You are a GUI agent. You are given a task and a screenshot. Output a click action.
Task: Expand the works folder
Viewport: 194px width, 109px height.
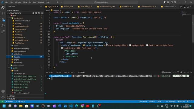(x=16, y=46)
